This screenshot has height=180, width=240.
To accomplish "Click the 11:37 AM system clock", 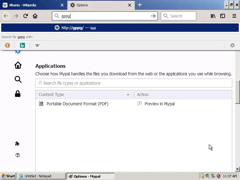I will click(230, 176).
